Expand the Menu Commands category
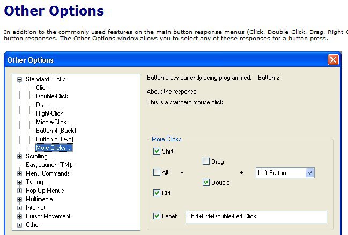348x235 pixels. (19, 173)
